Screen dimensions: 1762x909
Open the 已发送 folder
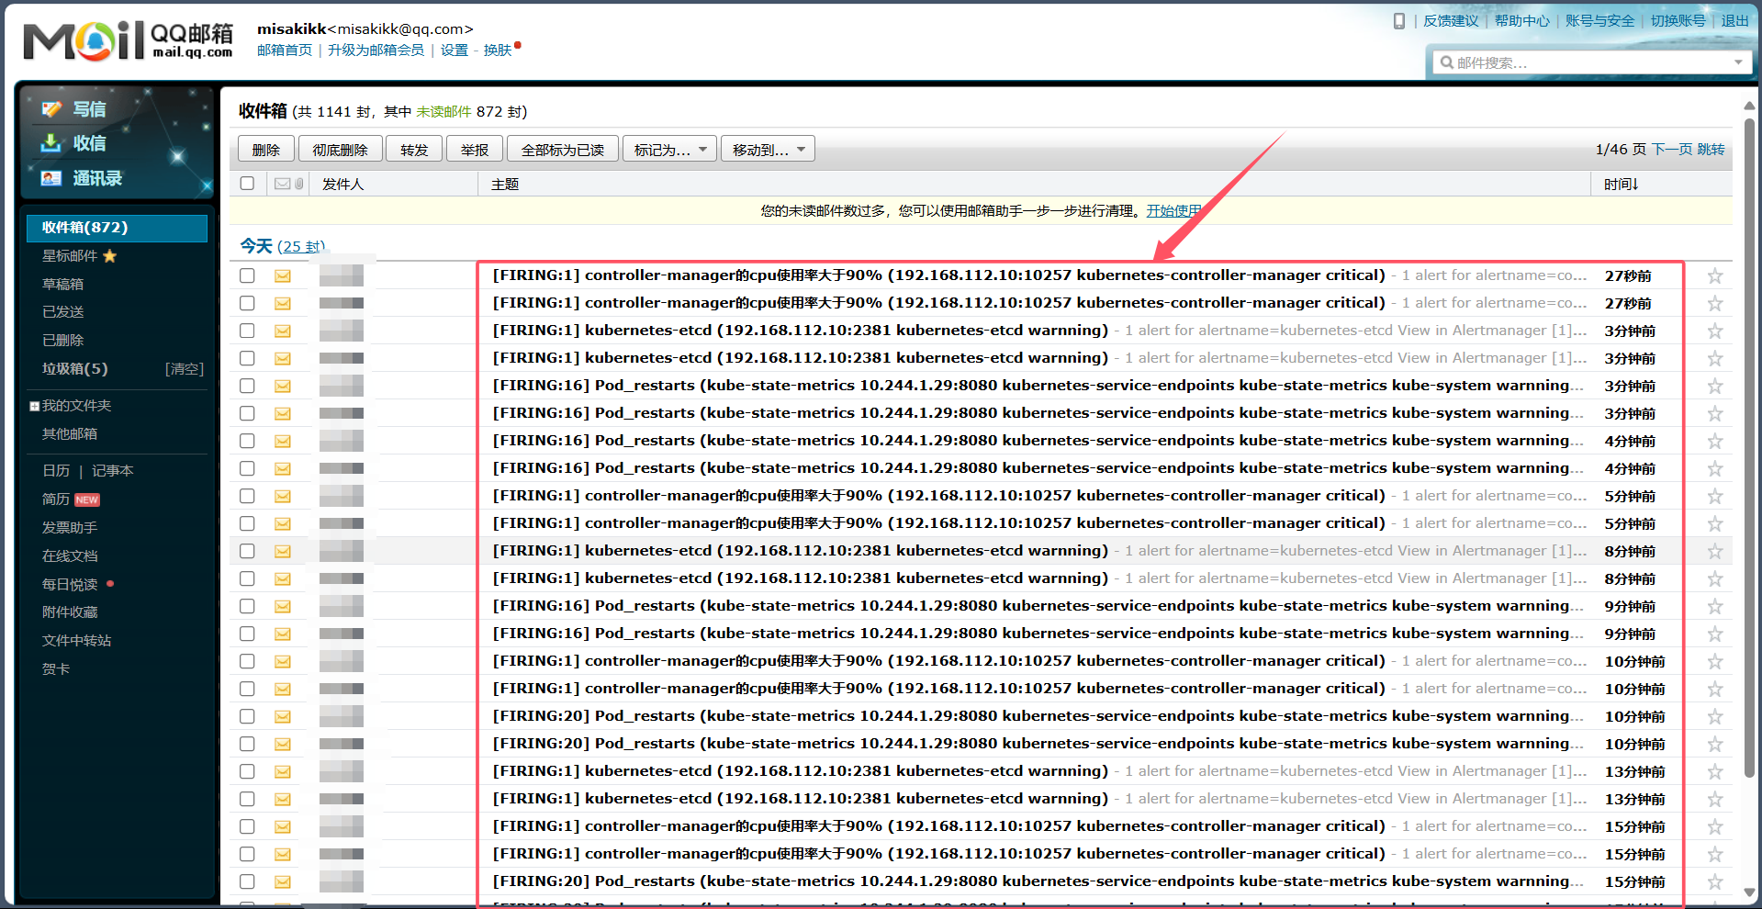62,312
